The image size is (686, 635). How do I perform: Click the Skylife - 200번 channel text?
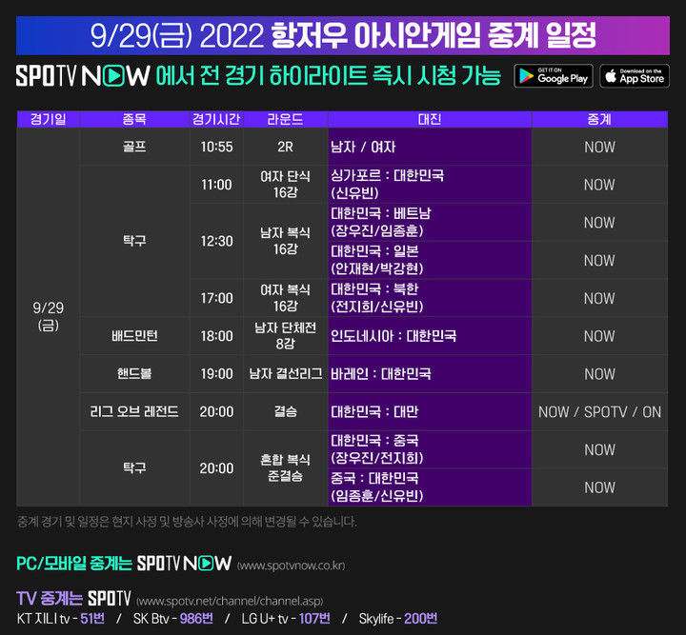tap(398, 619)
